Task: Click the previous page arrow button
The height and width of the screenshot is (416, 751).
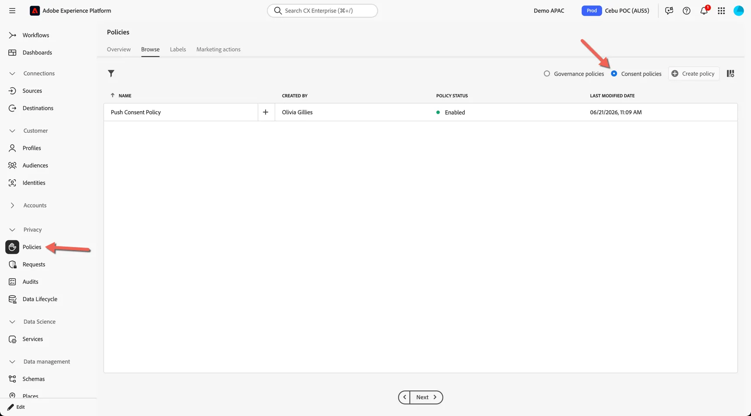Action: point(404,397)
